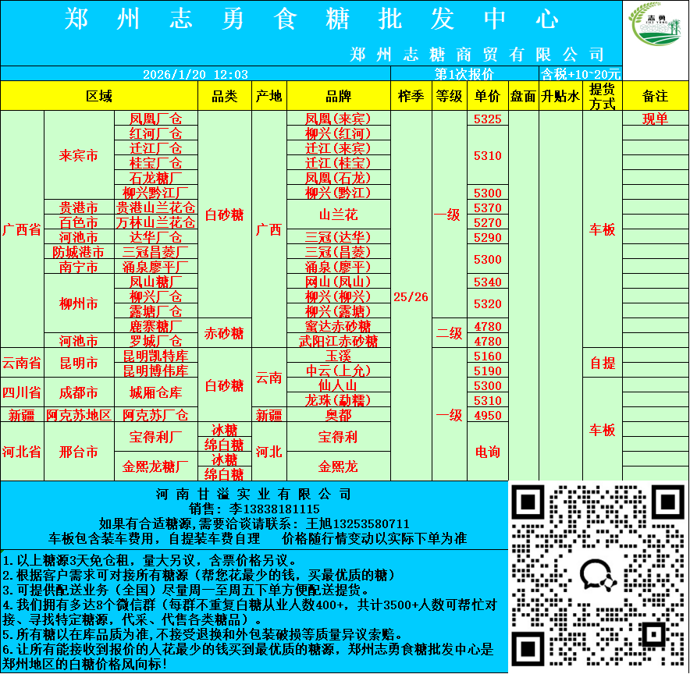Click the 自提 pickup method cell

point(602,364)
